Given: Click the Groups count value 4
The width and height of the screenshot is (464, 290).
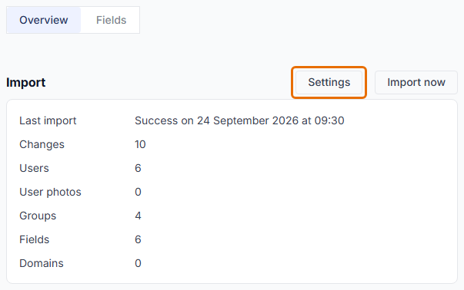Looking at the screenshot, I should [x=138, y=216].
